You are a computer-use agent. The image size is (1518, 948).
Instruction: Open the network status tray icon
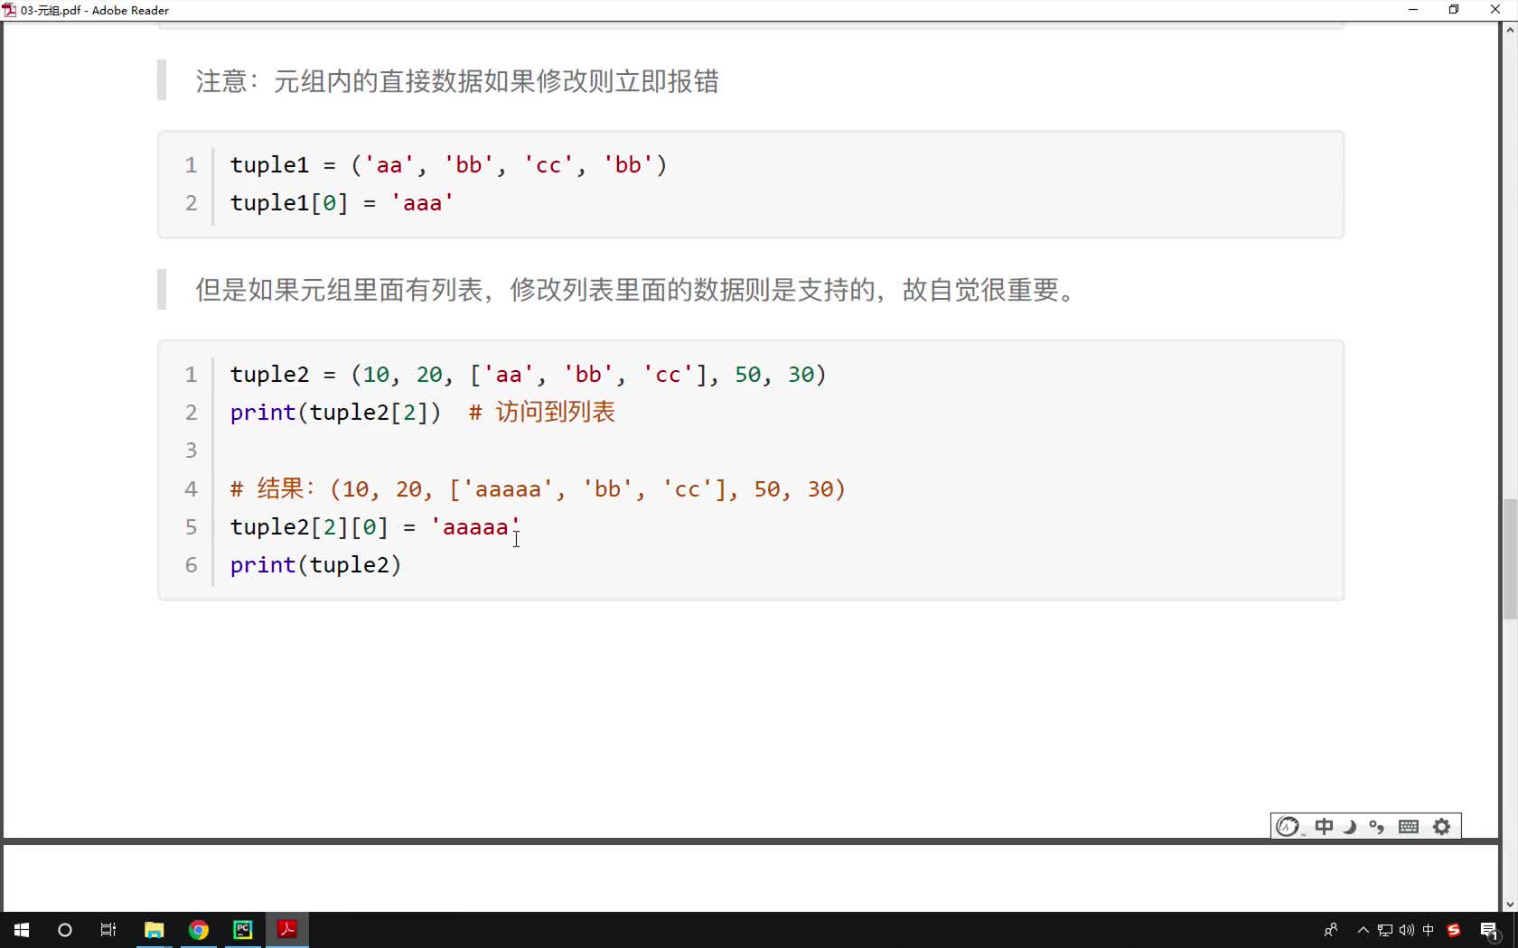click(1385, 930)
